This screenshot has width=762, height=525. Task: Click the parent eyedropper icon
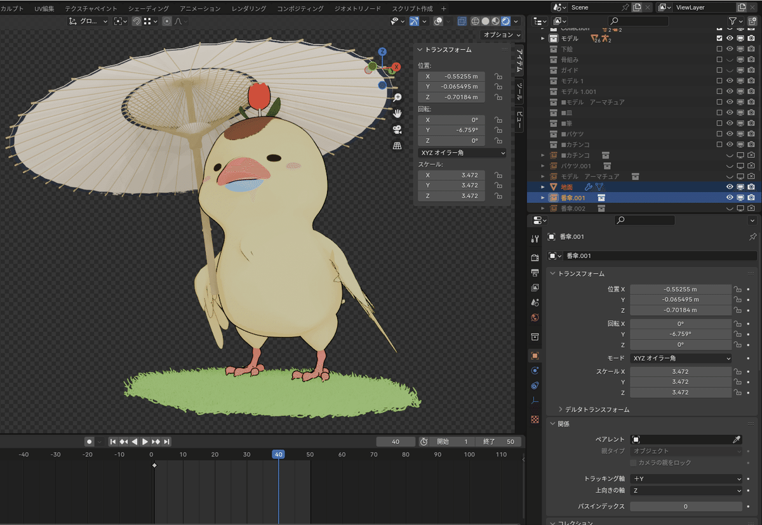coord(737,439)
